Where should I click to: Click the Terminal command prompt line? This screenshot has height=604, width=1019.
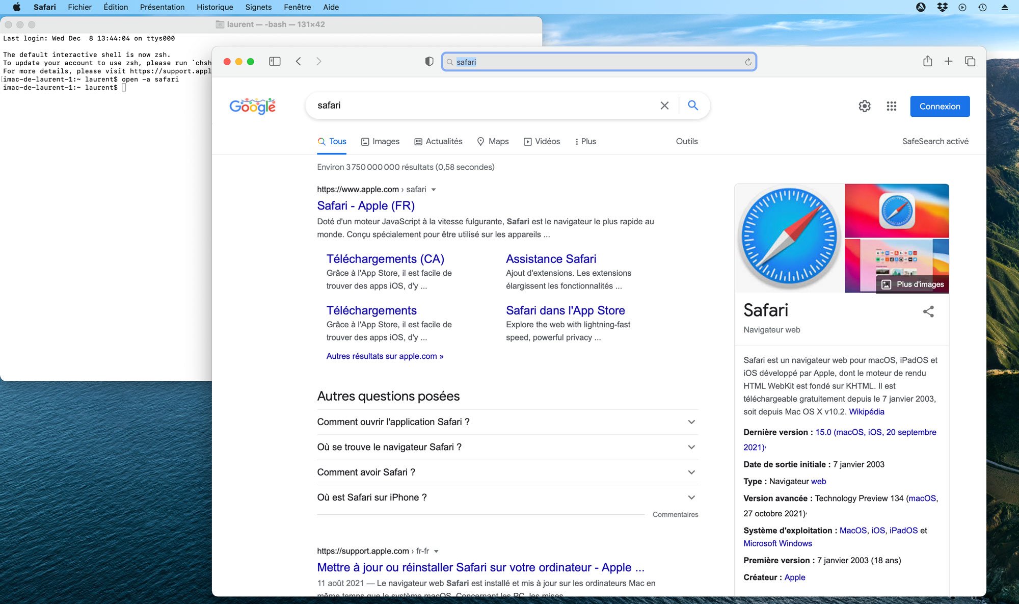65,88
